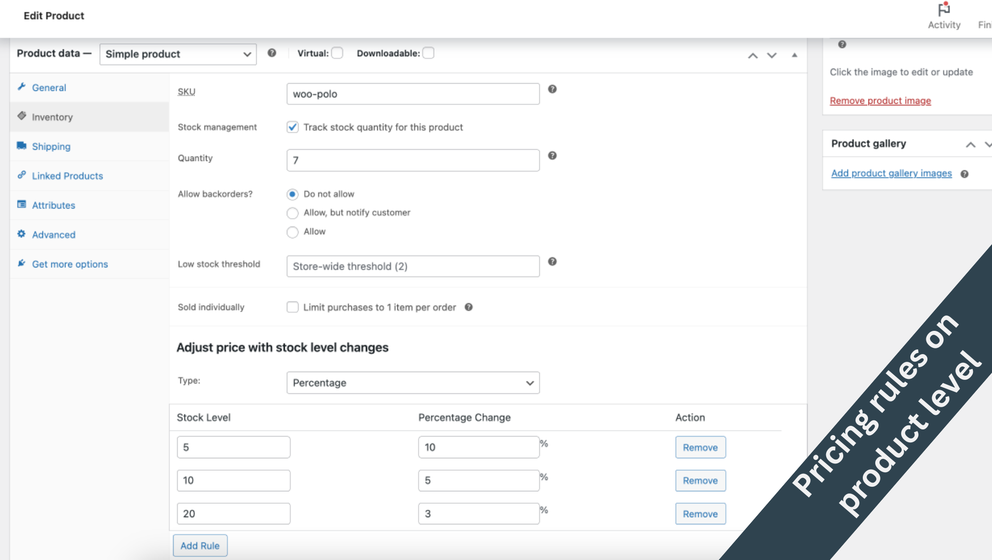
Task: Click the Low stock threshold field
Action: coord(413,266)
